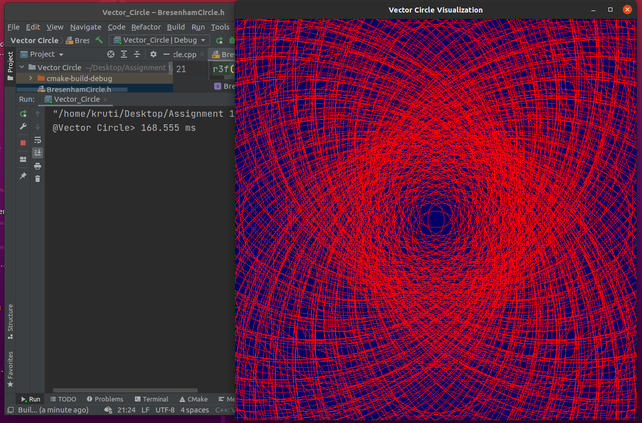Click the Vector Circle Visualization canvas
Image resolution: width=642 pixels, height=423 pixels.
[436, 219]
